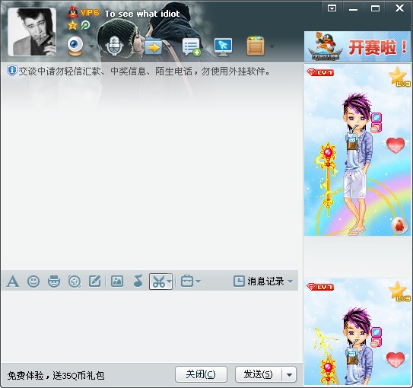413x388 pixels.
Task: Click the lower avatar's red LV7 diamond badge
Action: pyautogui.click(x=320, y=287)
